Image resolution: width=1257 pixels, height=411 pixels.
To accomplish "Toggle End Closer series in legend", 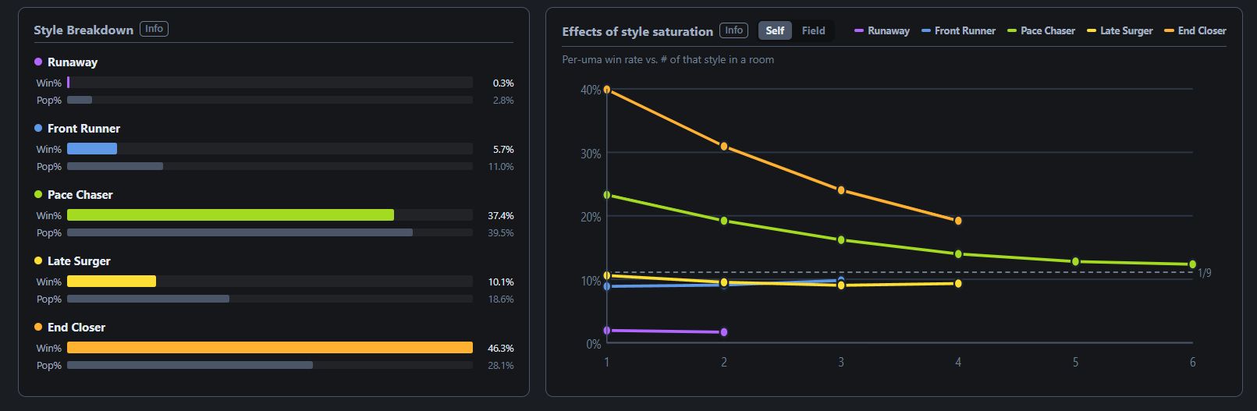I will (x=1195, y=30).
